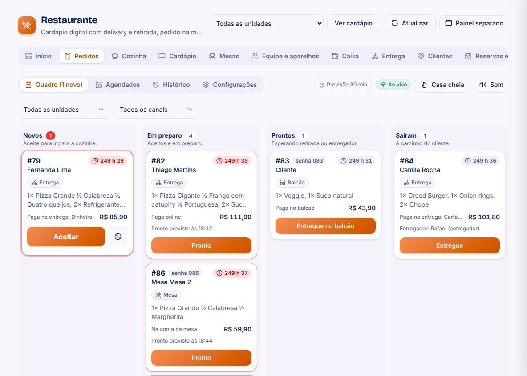Screen dimensions: 527x376
Task: Click the 'Mesa Mesa 2' order title
Action: [x=171, y=282]
